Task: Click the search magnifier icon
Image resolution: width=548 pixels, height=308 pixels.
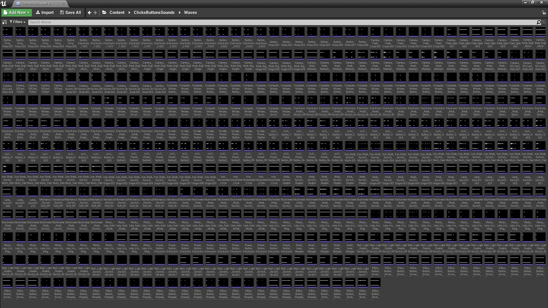Action: pyautogui.click(x=539, y=22)
